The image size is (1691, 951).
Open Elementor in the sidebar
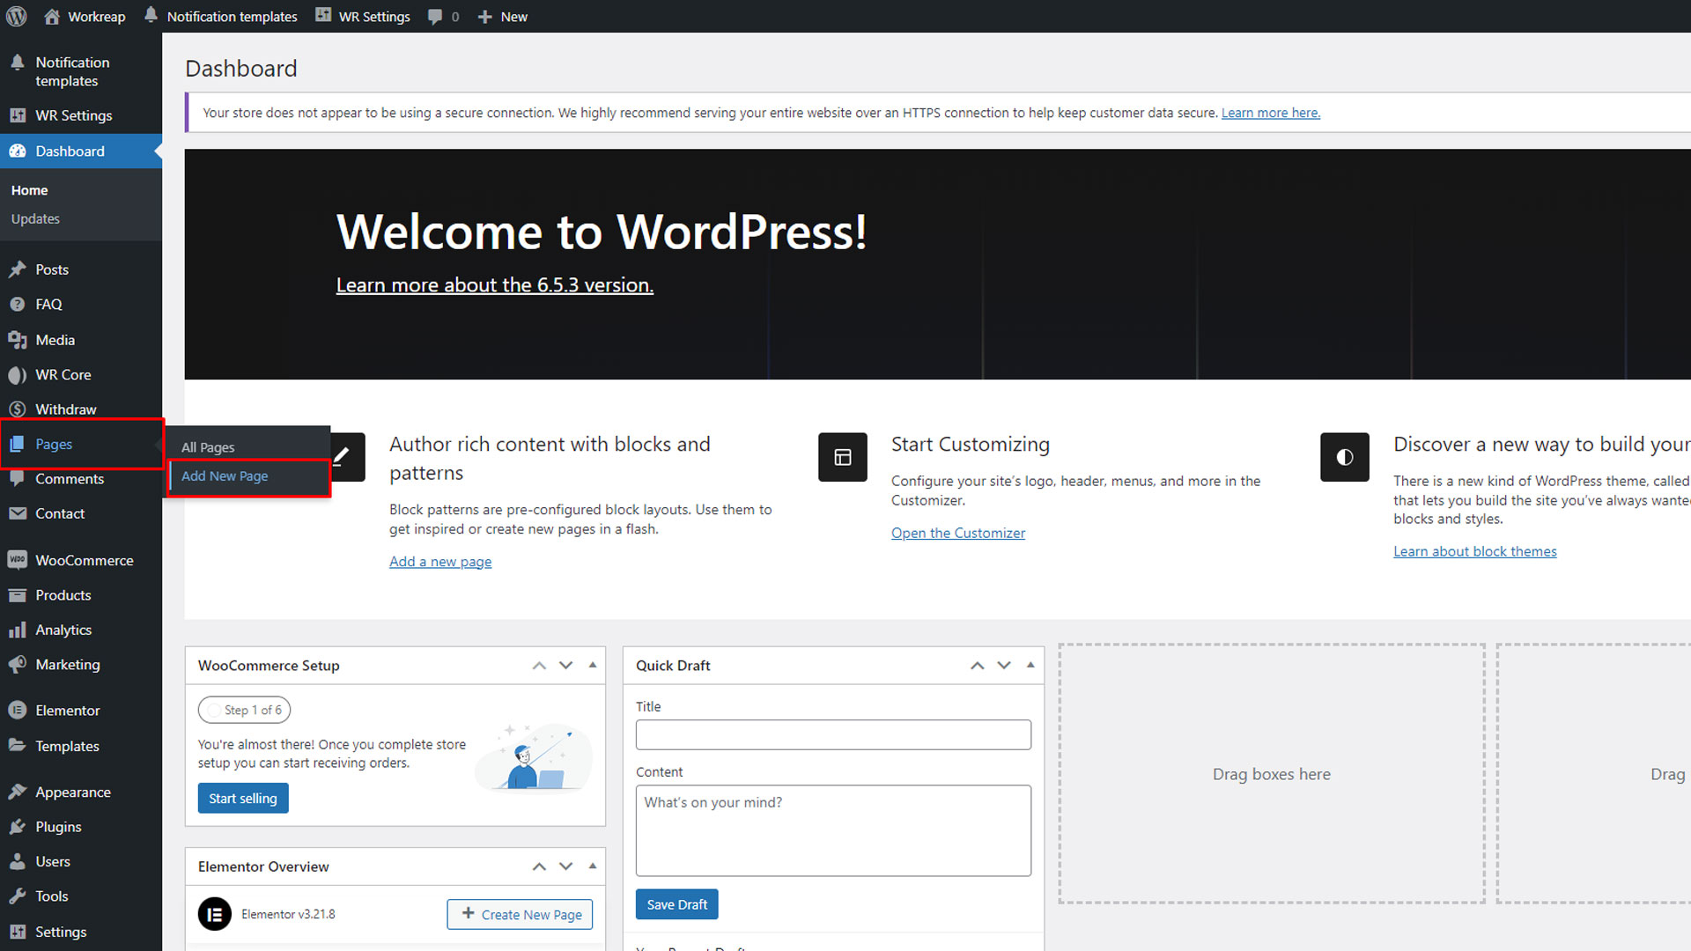[x=67, y=711]
